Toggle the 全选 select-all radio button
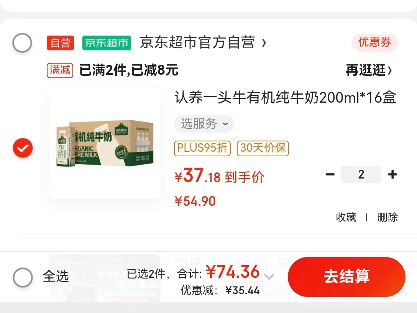Viewport: 417px width, 313px height. tap(23, 277)
